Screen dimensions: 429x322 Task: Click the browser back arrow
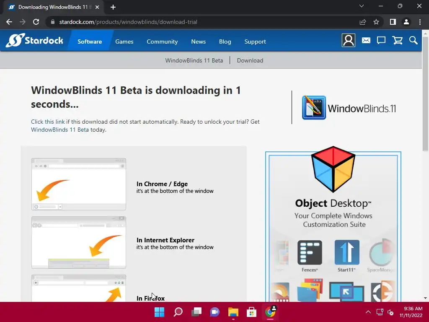tap(9, 22)
